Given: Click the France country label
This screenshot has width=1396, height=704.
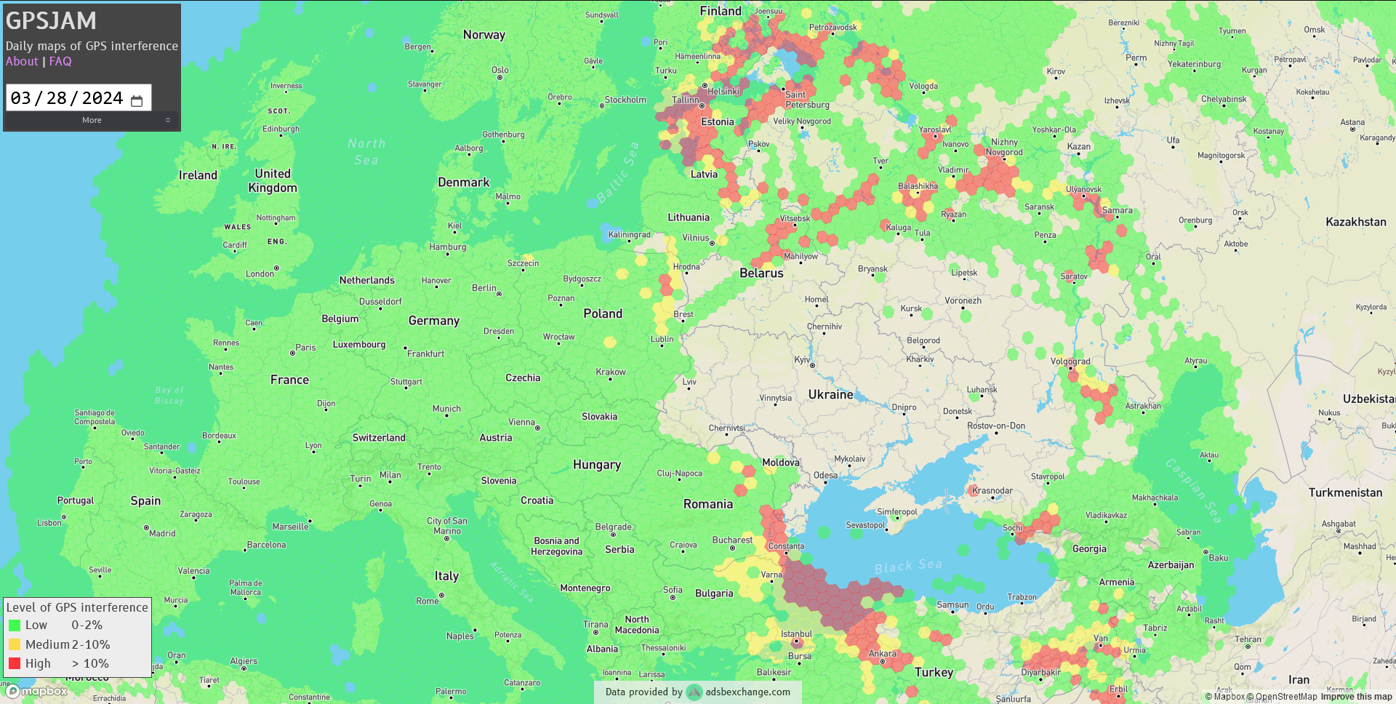Looking at the screenshot, I should [x=289, y=380].
